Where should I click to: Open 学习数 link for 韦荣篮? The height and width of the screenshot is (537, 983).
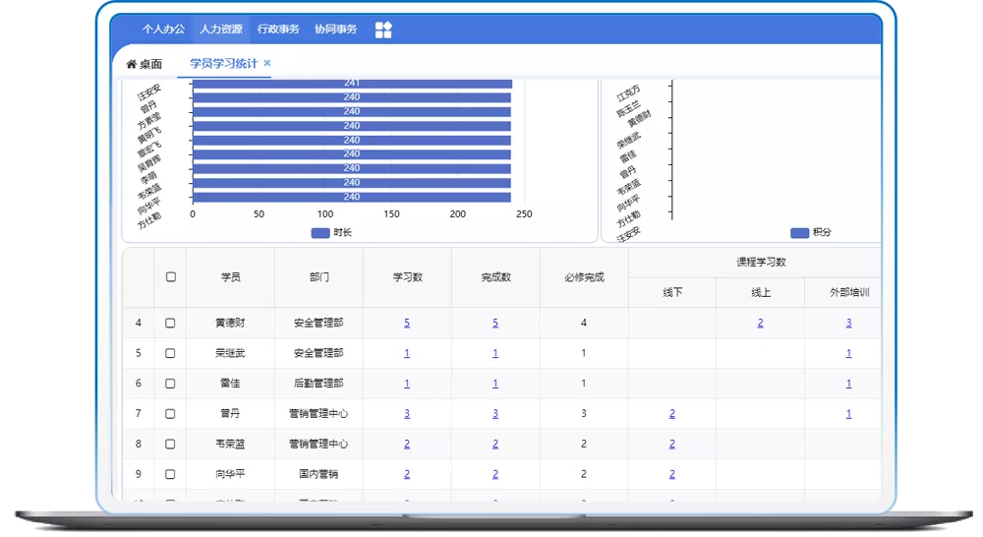pyautogui.click(x=407, y=444)
